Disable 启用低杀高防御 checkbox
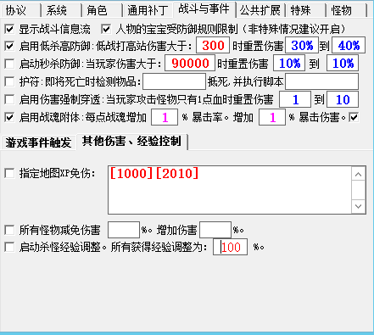The width and height of the screenshot is (374, 335). [9, 46]
